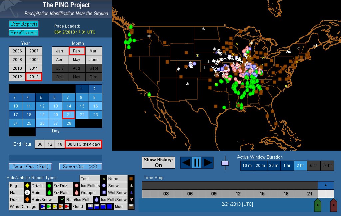The image size is (341, 216).
Task: Click the pink circle Frz Driz icon
Action: [77, 186]
